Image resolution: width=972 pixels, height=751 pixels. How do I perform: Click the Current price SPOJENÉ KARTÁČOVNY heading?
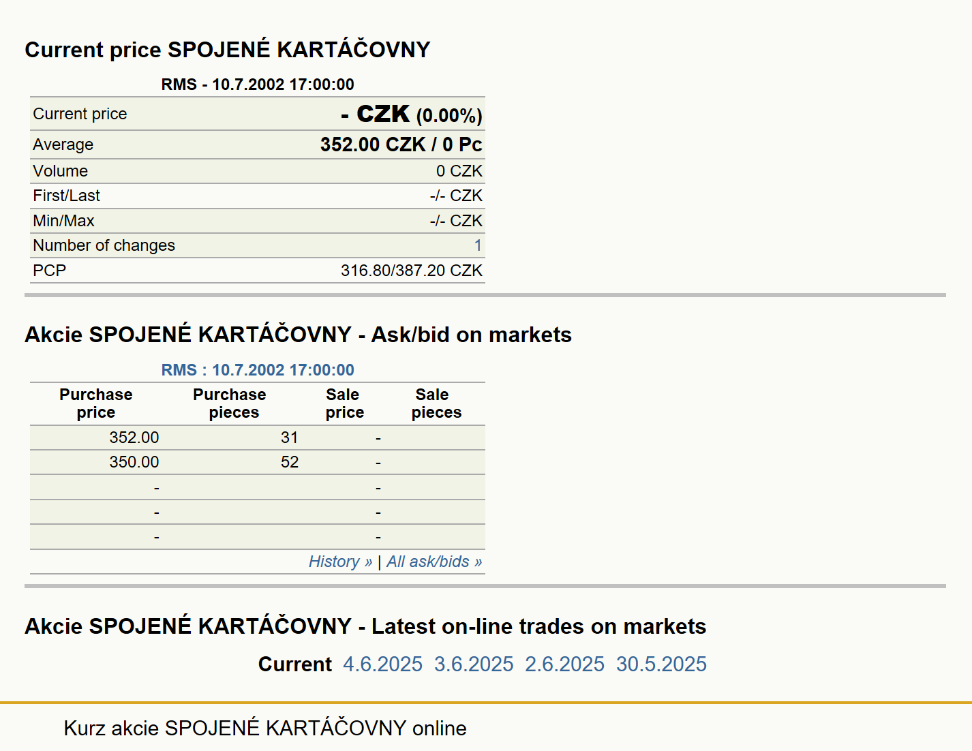(x=228, y=50)
